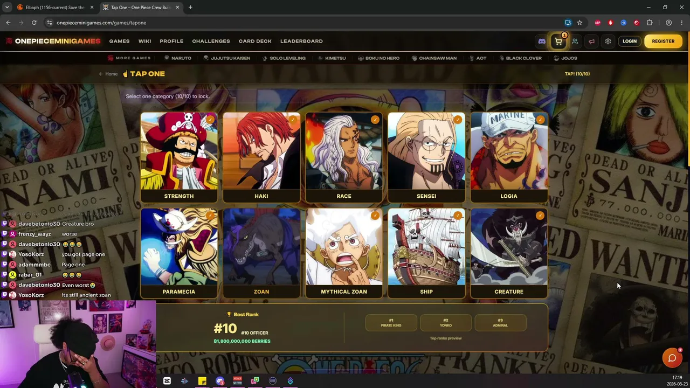Go to the BOKU NO HERO games link
Screen dimensions: 690x388
(x=379, y=58)
